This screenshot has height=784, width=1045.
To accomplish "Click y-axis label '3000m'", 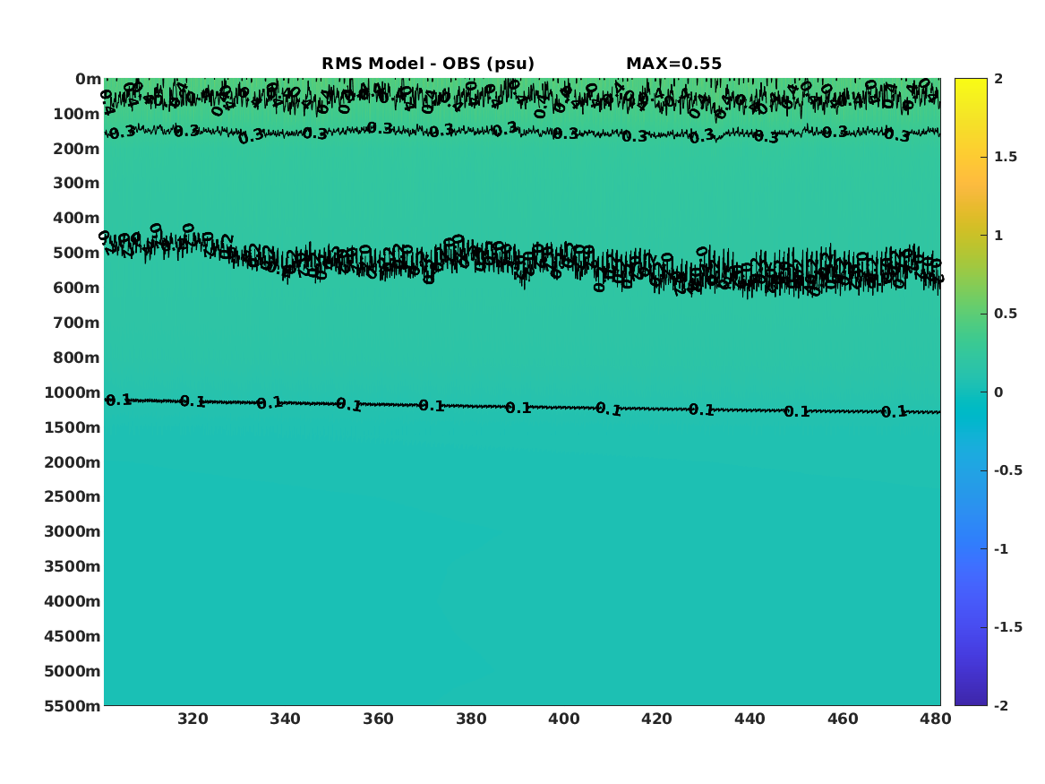I will 73,531.
